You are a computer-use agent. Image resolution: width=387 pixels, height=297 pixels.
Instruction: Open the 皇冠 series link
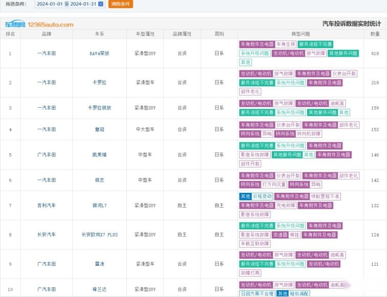pos(99,129)
